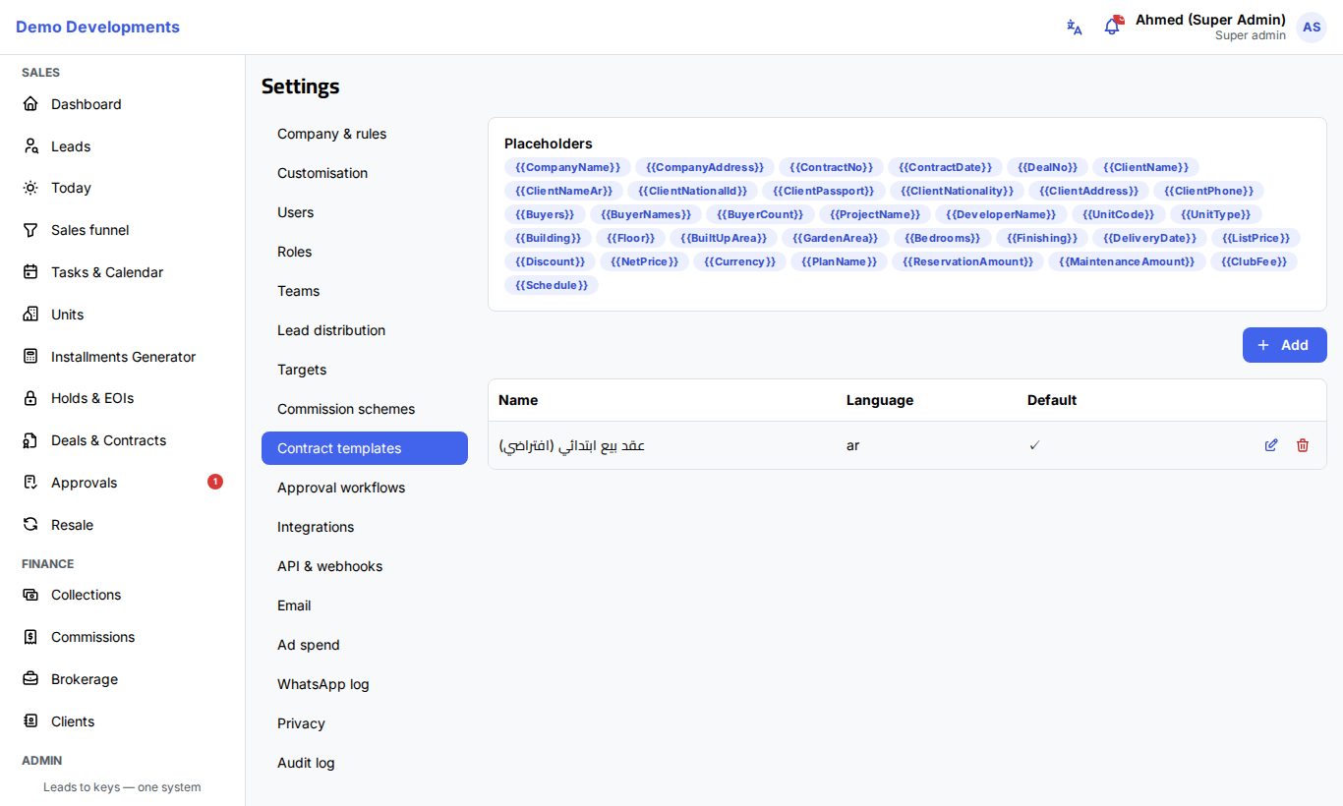This screenshot has width=1343, height=806.
Task: Open Integrations settings
Action: (365, 527)
